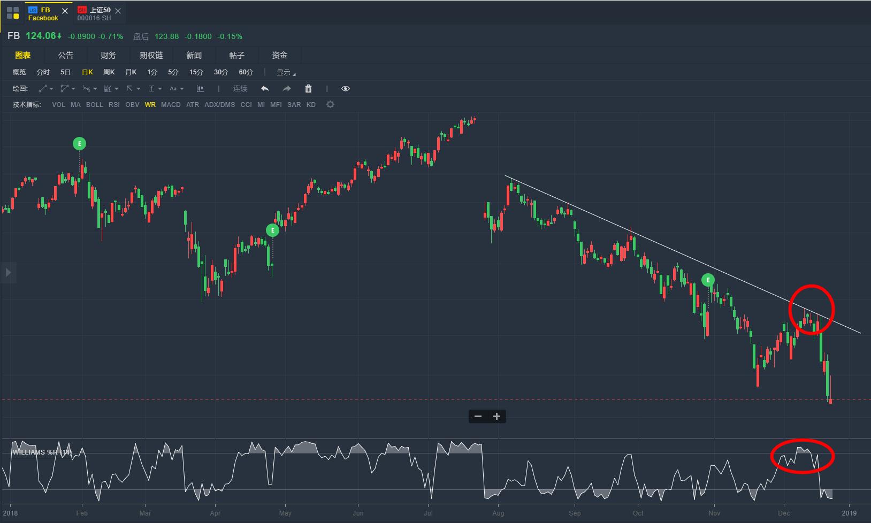Click the 连续 continuous drawing button
The height and width of the screenshot is (523, 871).
(240, 89)
